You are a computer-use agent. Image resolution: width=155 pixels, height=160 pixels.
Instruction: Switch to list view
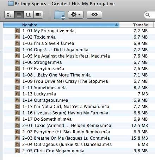(19, 15)
